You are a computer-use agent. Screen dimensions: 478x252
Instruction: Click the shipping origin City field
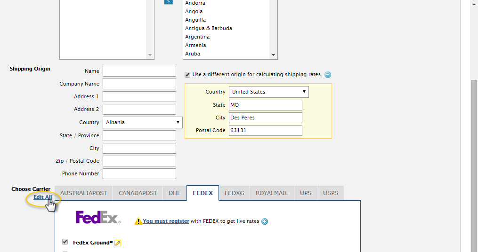click(139, 149)
